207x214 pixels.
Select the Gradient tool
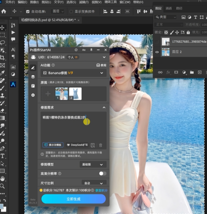tap(2, 118)
